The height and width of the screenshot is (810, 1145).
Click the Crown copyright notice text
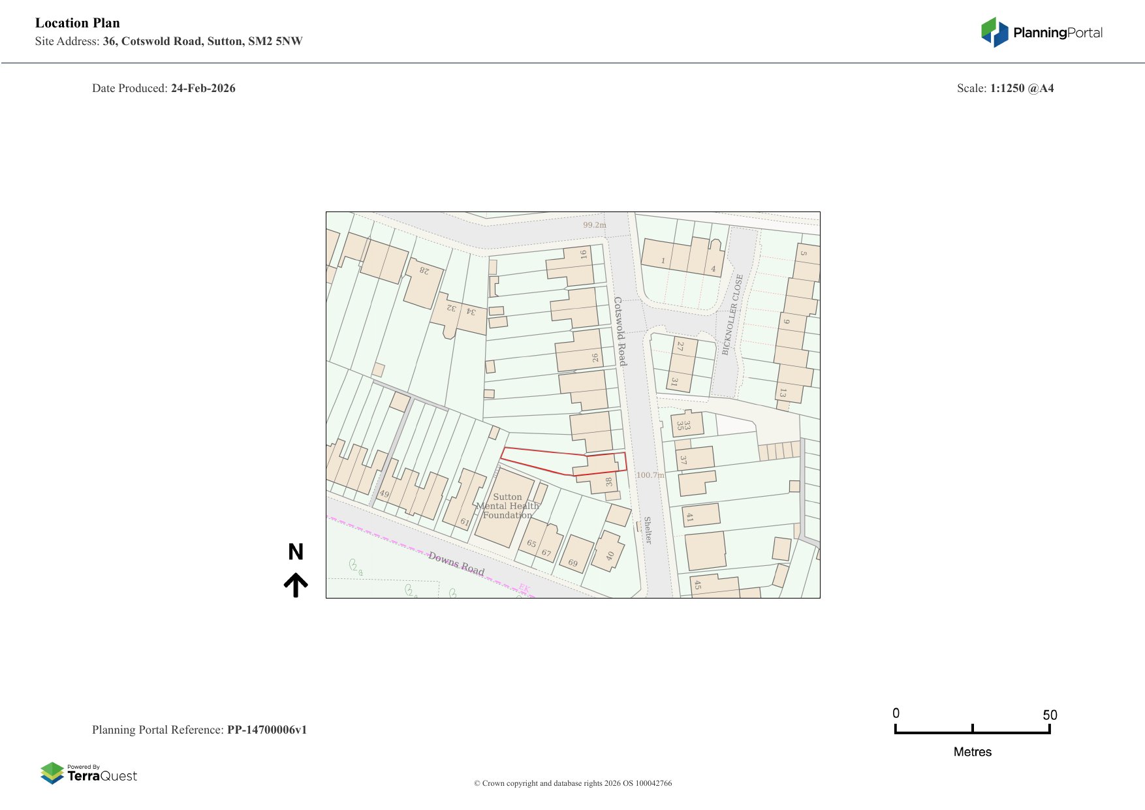point(572,783)
